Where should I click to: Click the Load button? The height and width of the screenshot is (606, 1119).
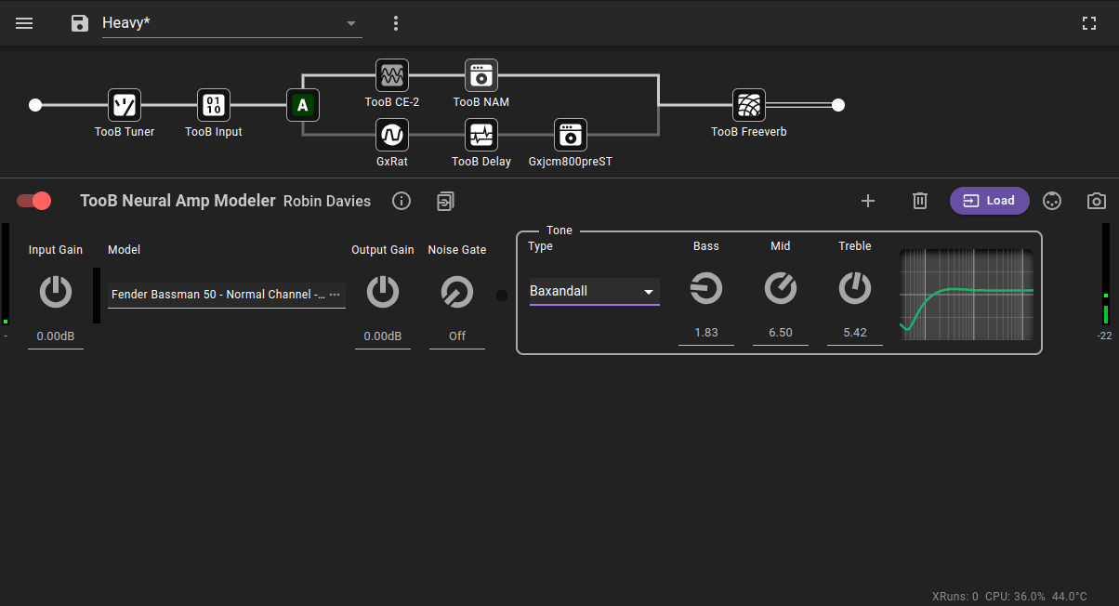(x=989, y=201)
